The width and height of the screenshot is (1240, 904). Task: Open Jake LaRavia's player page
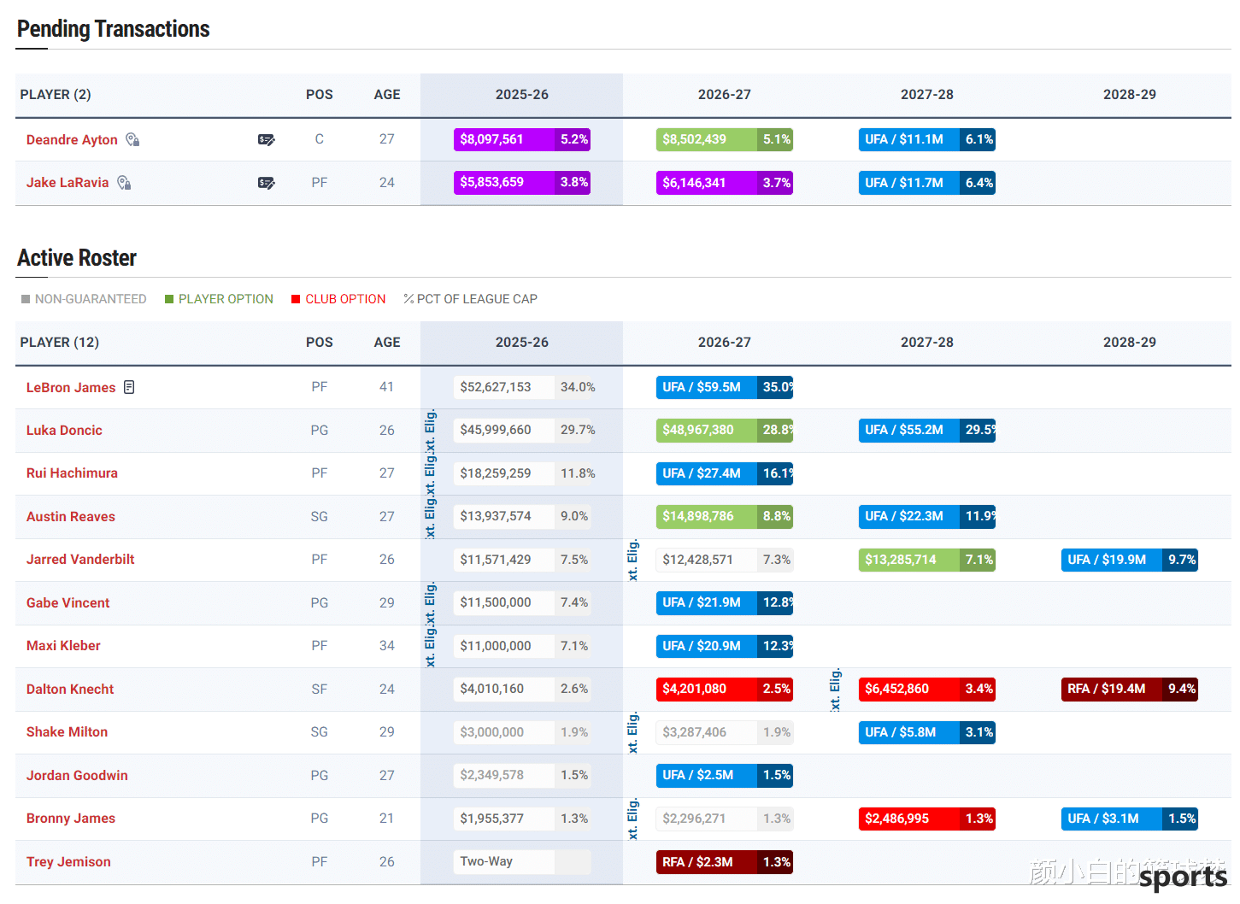(x=68, y=182)
